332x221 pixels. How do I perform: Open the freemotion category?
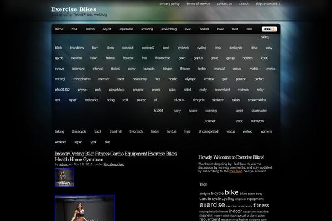pos(163,58)
